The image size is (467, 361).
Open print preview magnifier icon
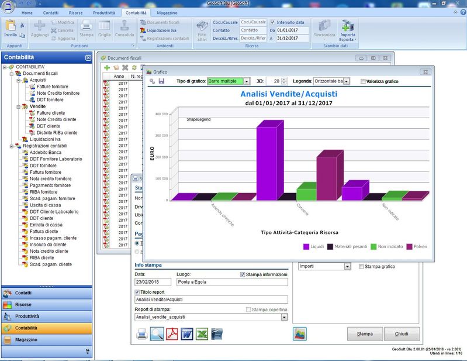pos(157,334)
